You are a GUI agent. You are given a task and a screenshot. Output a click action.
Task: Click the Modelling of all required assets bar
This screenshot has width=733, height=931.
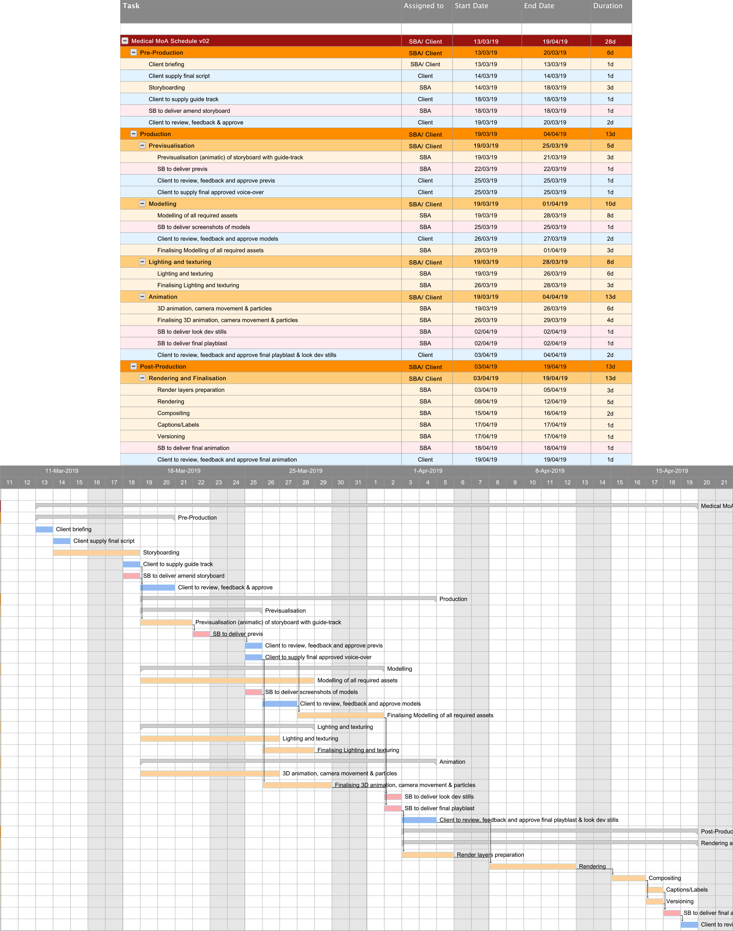227,680
